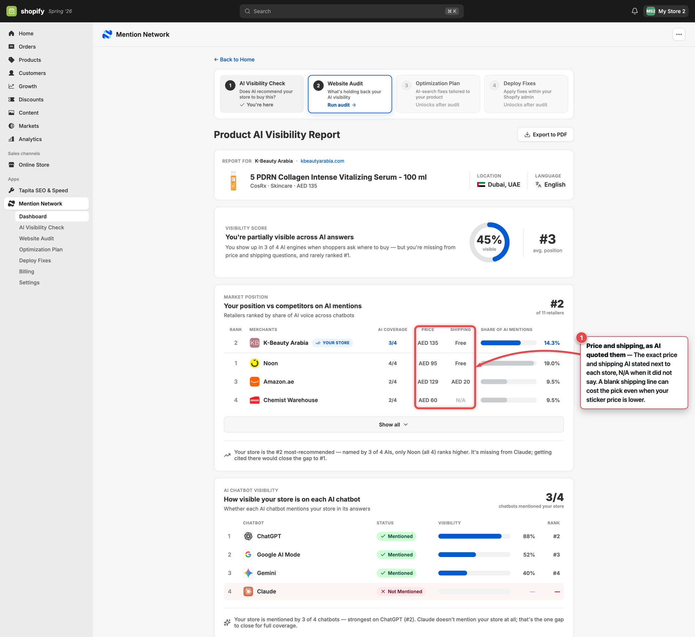Expand the Show all retailers list

click(x=393, y=425)
